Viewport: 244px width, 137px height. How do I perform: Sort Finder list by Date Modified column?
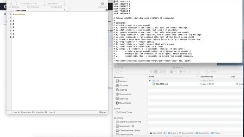click(x=214, y=77)
